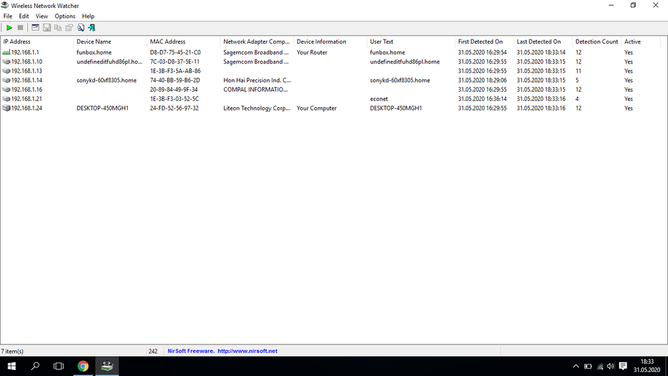Click the Find magnifier toolbar icon

tap(80, 27)
